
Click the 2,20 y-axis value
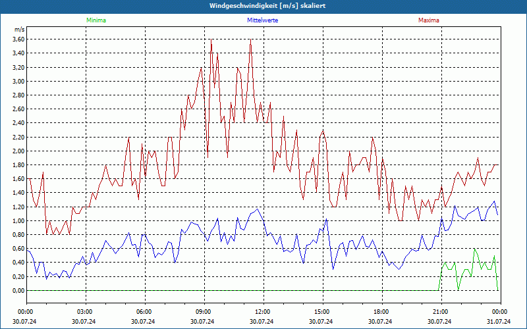(18, 137)
